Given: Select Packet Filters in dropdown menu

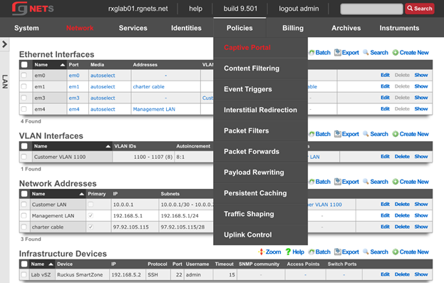Looking at the screenshot, I should tap(247, 130).
